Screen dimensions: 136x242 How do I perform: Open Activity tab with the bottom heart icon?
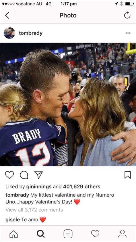coord(95,234)
